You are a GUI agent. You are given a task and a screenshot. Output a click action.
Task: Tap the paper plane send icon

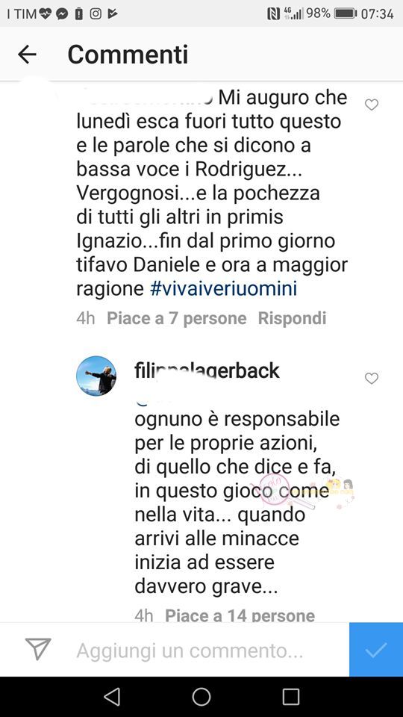pyautogui.click(x=38, y=649)
